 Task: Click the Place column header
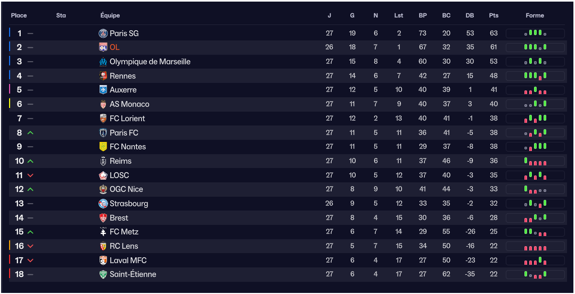point(19,15)
